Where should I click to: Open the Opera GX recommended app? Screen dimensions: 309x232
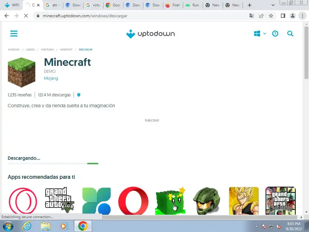[23, 201]
